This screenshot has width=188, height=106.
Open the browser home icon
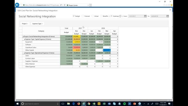pyautogui.click(x=164, y=5)
